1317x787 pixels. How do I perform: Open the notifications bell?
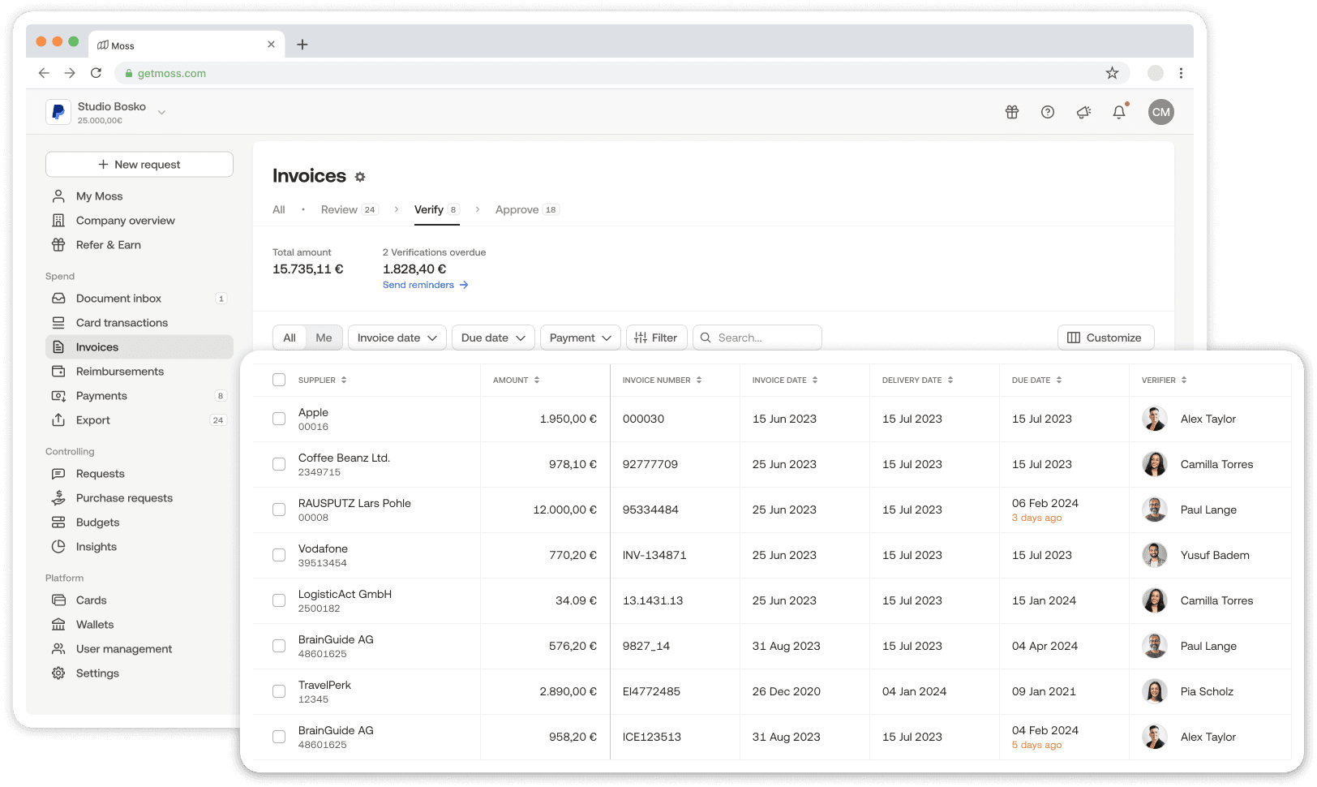[x=1119, y=112]
